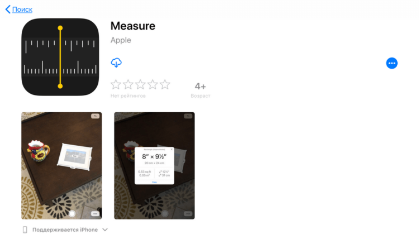This screenshot has height=239, width=419.
Task: Expand chevron next to Поддерживается iPhone
Action: click(x=105, y=230)
